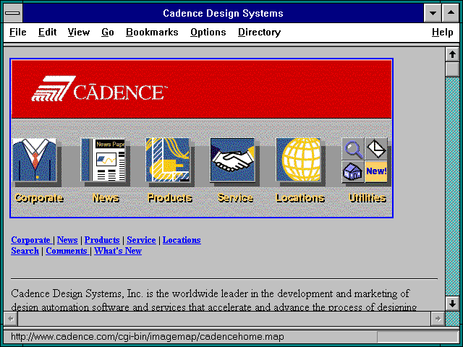
Task: Click the status bar URL text
Action: (148, 337)
